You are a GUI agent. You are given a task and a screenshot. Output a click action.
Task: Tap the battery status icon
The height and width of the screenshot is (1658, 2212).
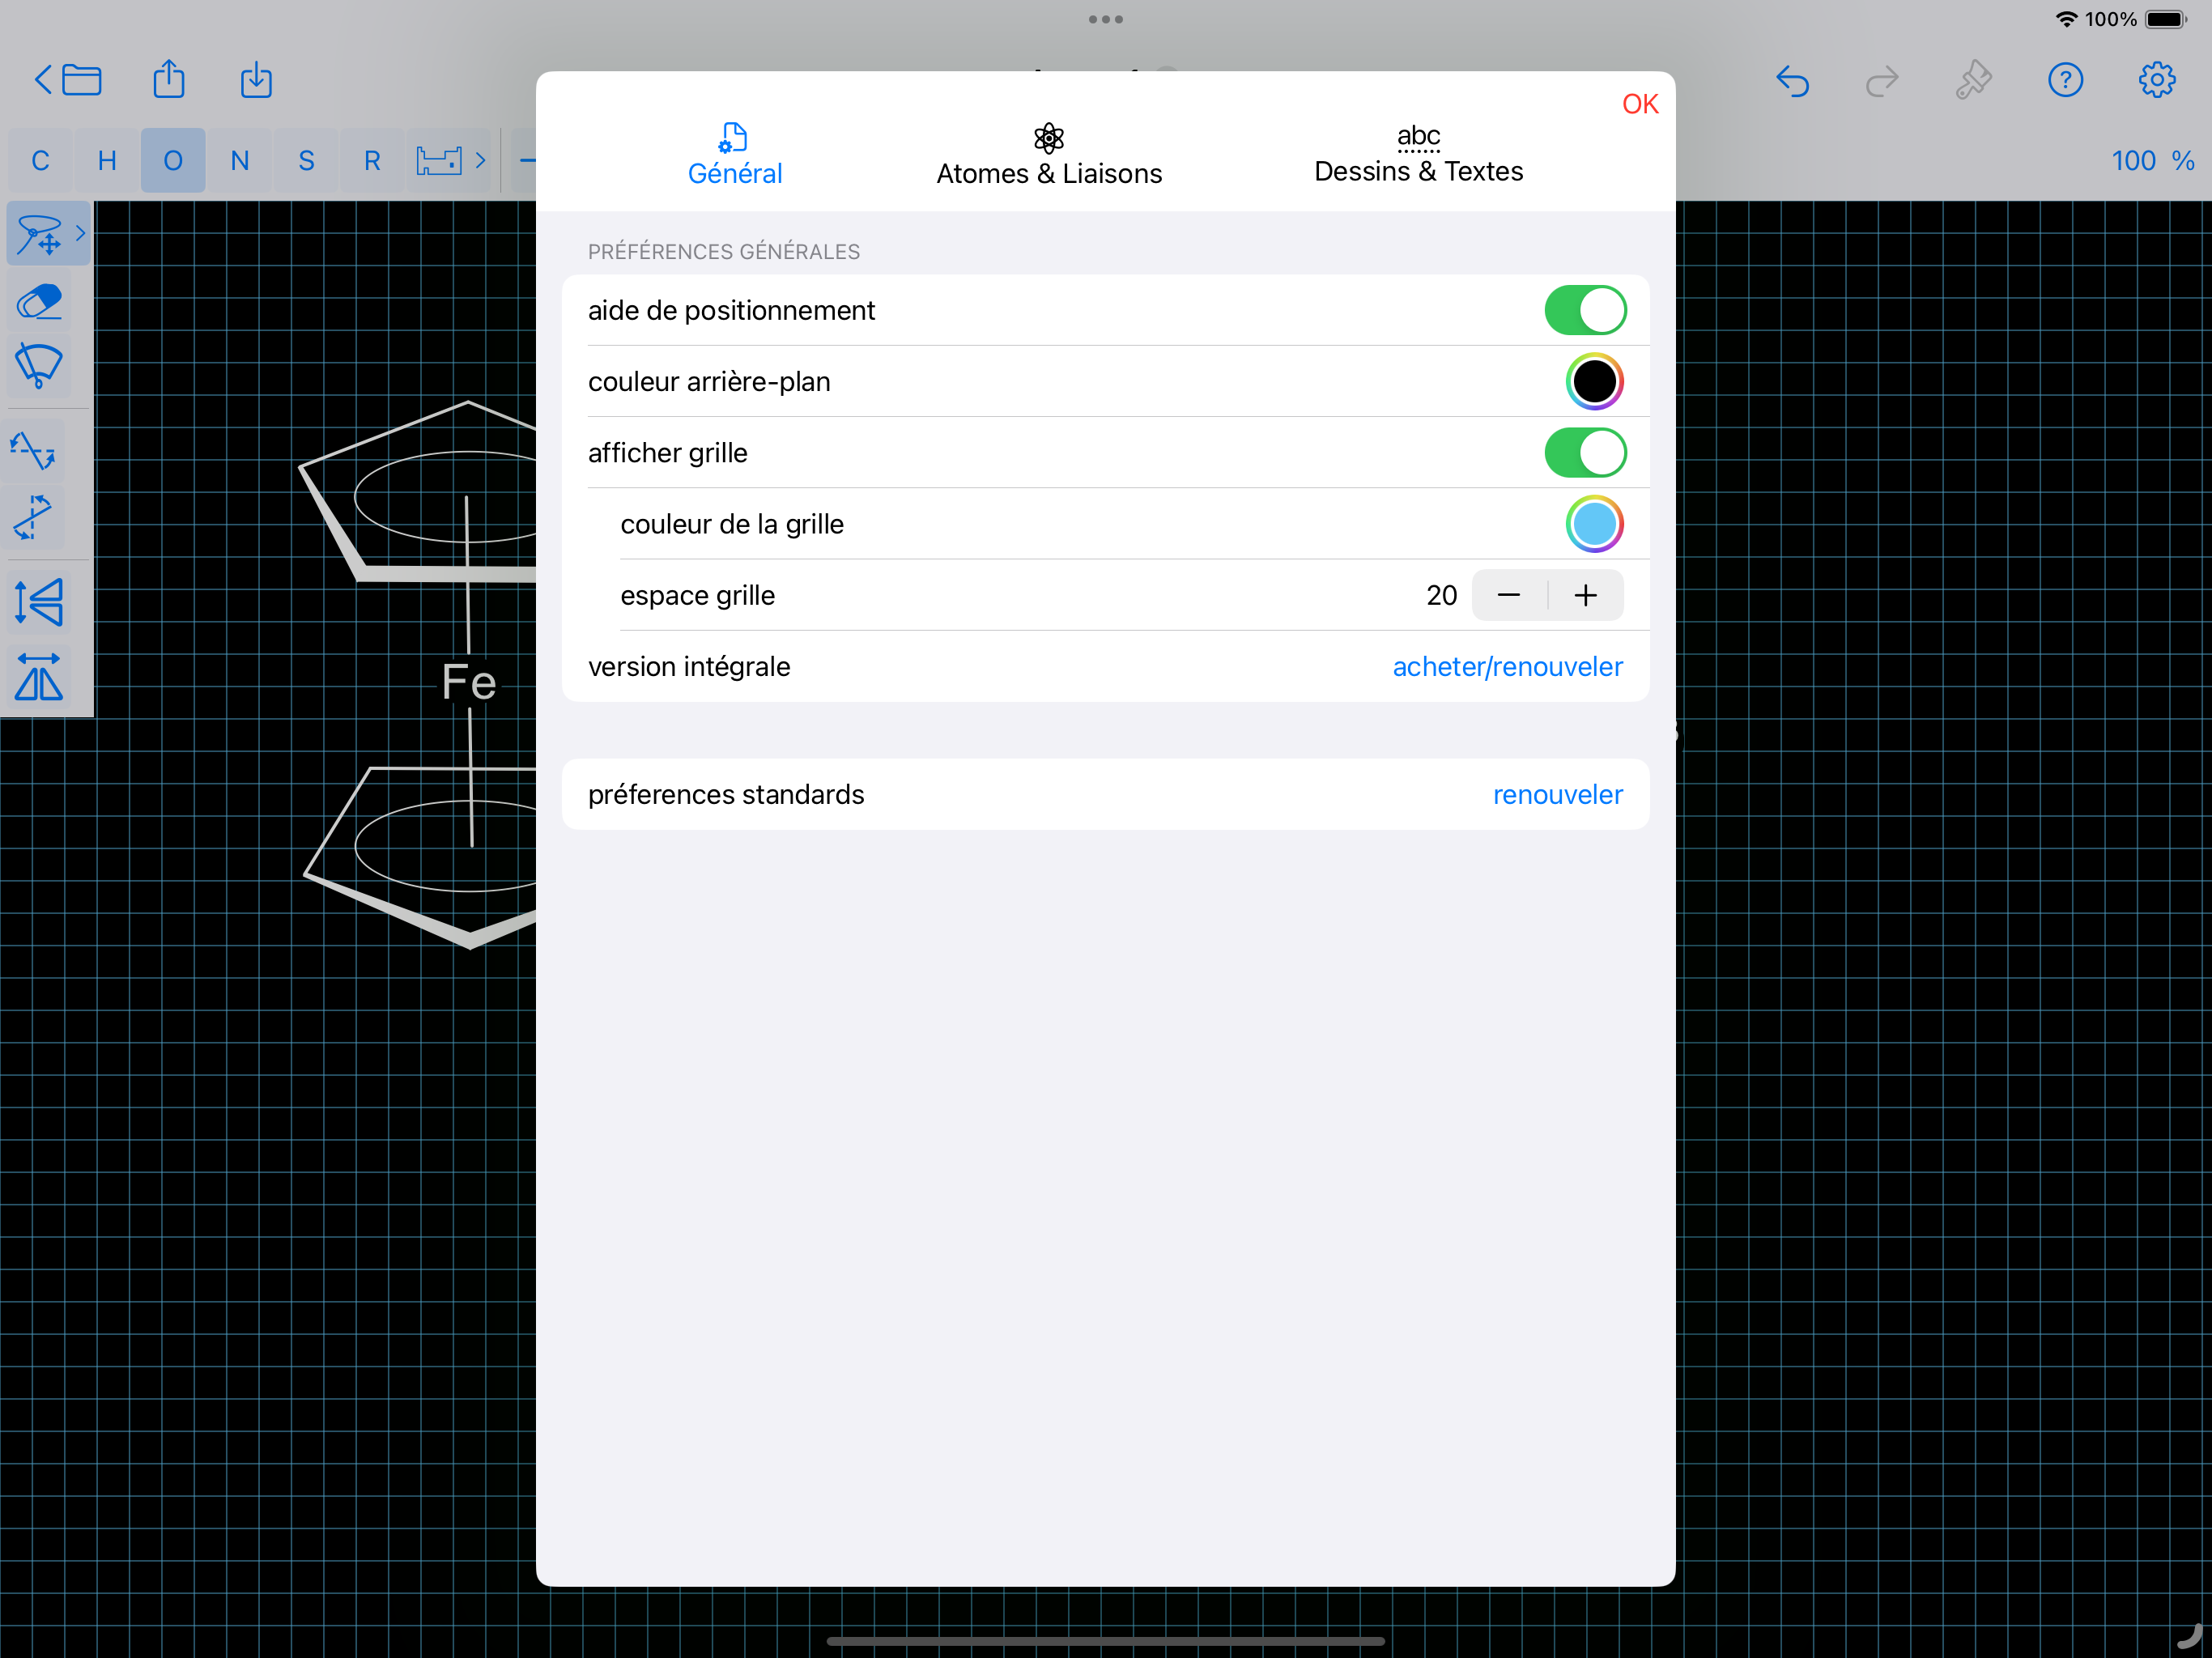2166,19
